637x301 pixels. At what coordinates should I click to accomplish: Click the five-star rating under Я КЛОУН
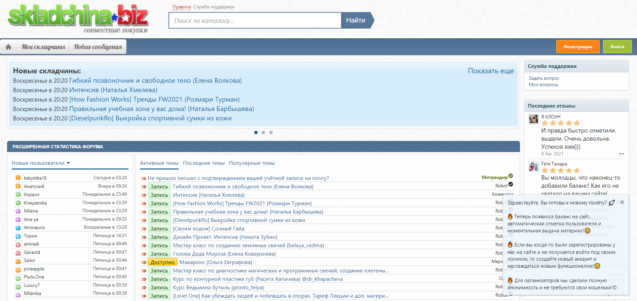tap(560, 123)
